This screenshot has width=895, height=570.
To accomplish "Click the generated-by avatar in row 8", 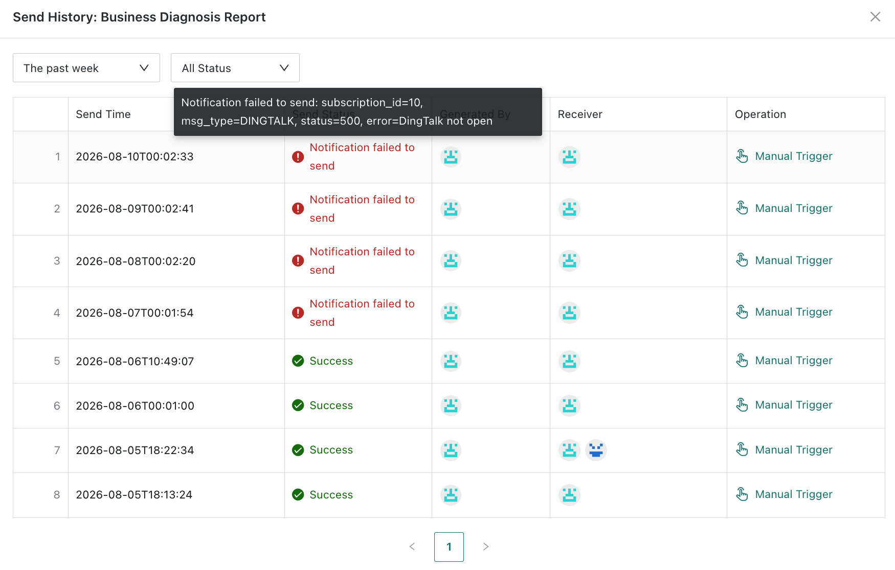I will [x=451, y=495].
